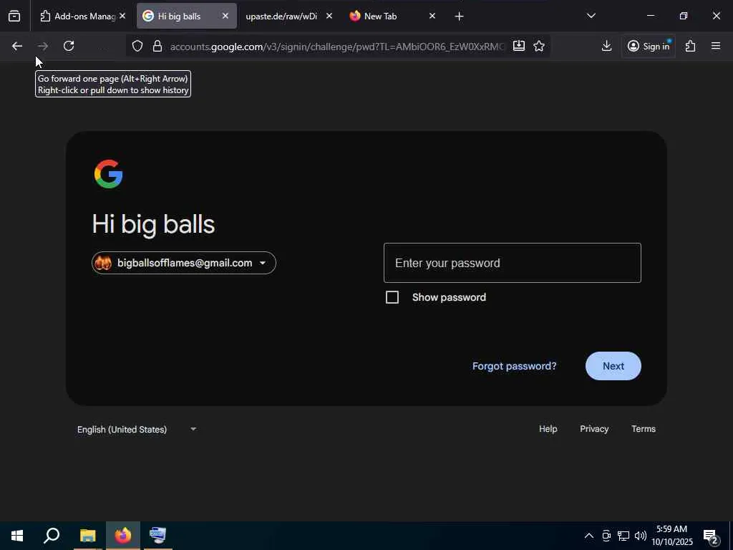The image size is (733, 550).
Task: Click the Meet Now tray icon
Action: [606, 536]
